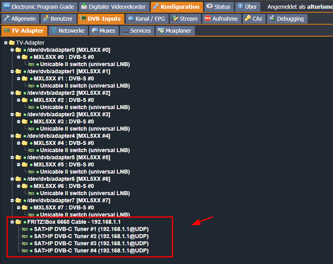Click the tower icon on Netzwerke
Viewport: 333px width, 264px height.
coord(54,30)
